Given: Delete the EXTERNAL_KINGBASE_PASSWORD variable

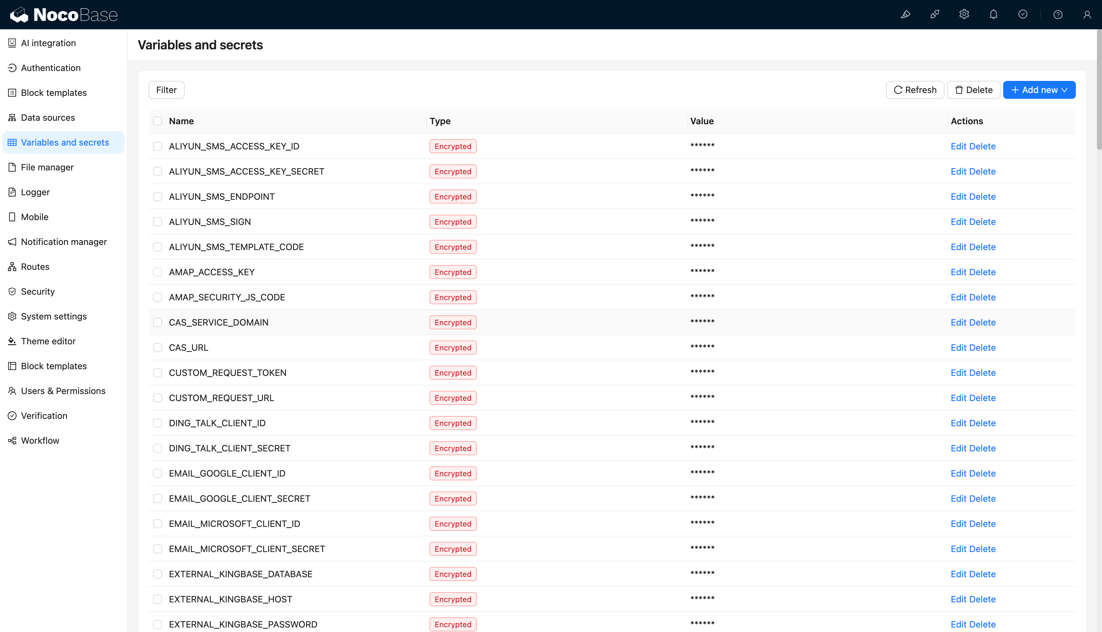Looking at the screenshot, I should 982,625.
